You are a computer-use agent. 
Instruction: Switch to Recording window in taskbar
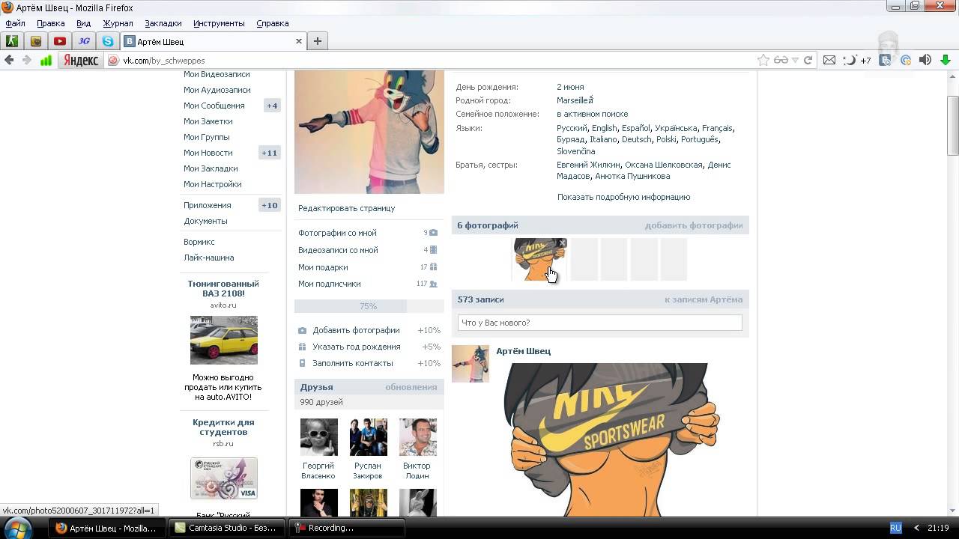coord(347,528)
